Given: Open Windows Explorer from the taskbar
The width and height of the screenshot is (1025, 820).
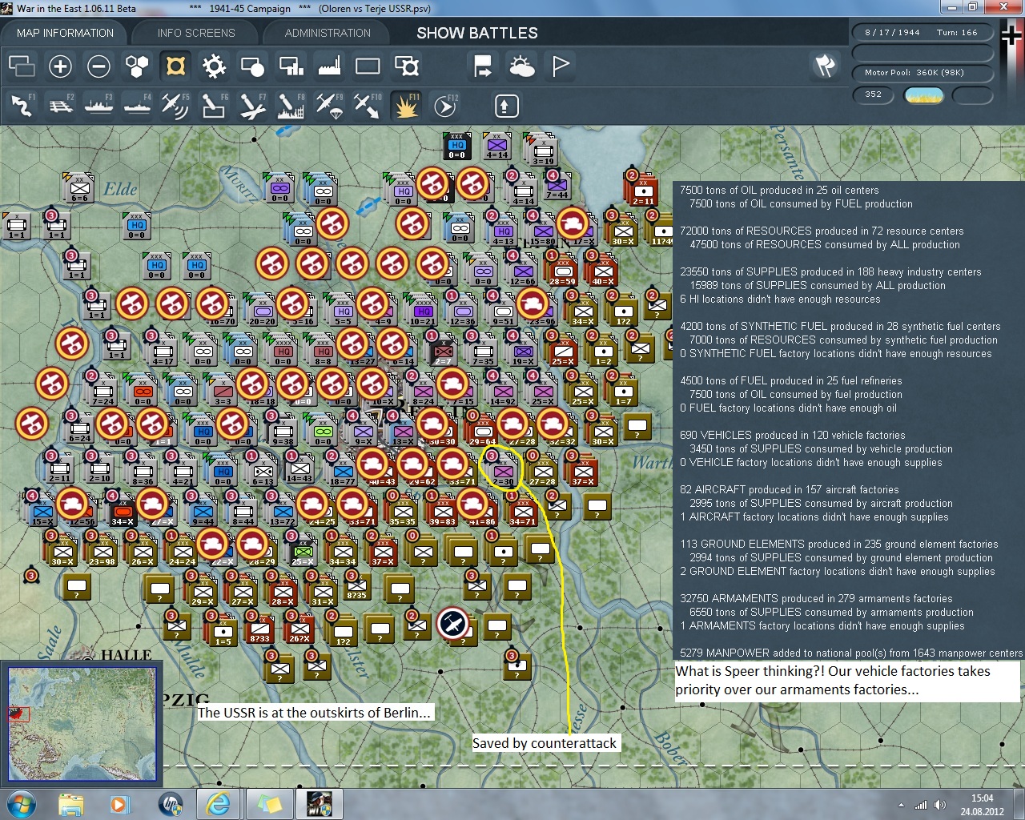Looking at the screenshot, I should (71, 803).
